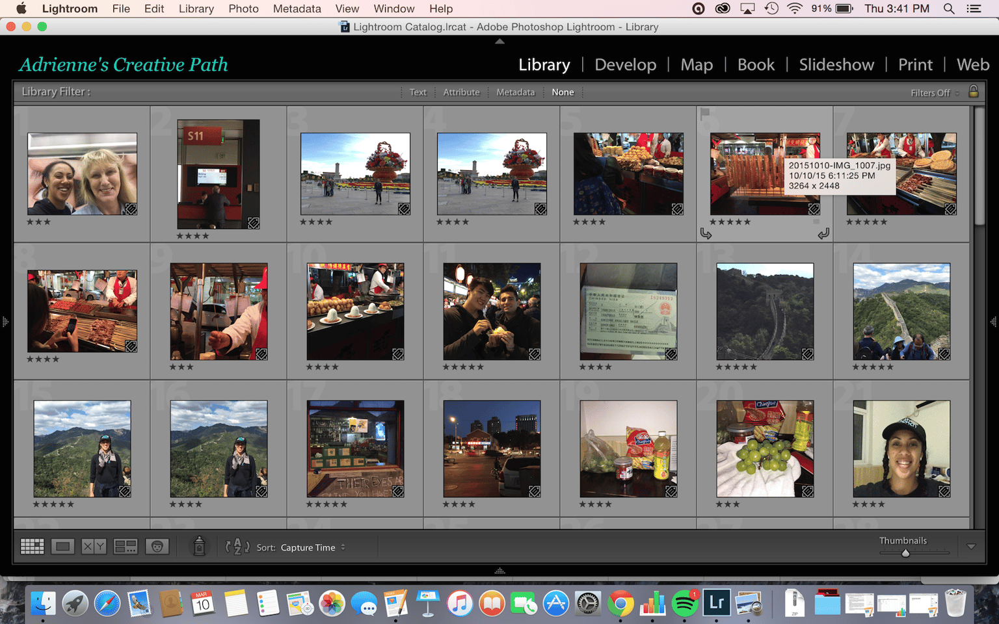Enable the Metadata library filter option

click(x=515, y=92)
